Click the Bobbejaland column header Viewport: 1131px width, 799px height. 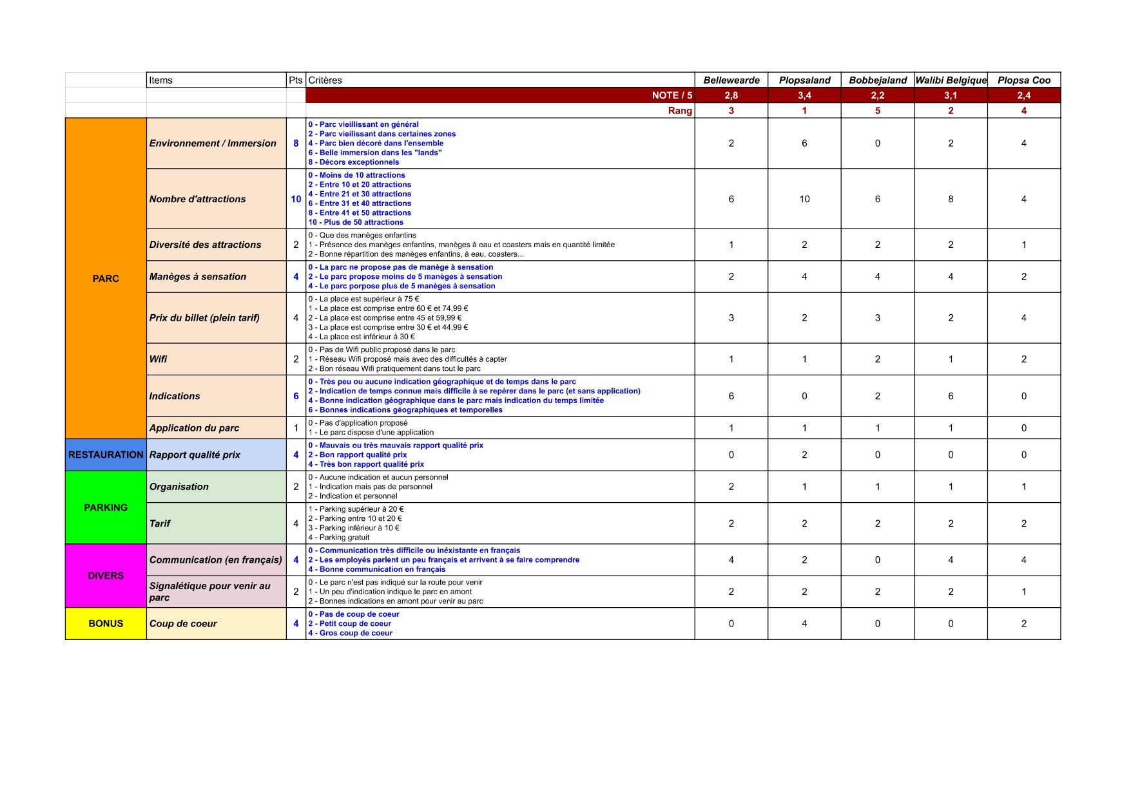877,80
